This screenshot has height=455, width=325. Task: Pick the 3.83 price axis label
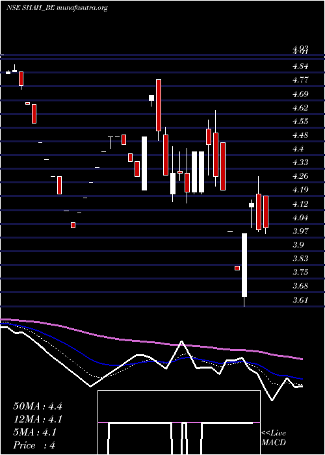[300, 259]
